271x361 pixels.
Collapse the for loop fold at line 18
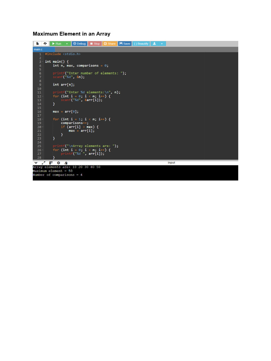point(43,119)
